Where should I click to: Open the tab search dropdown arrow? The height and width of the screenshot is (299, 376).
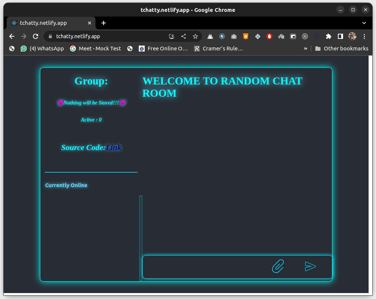click(x=364, y=23)
